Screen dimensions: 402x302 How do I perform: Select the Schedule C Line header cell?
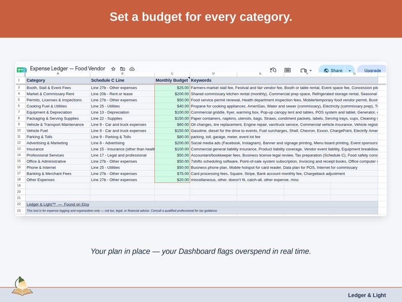pyautogui.click(x=123, y=80)
